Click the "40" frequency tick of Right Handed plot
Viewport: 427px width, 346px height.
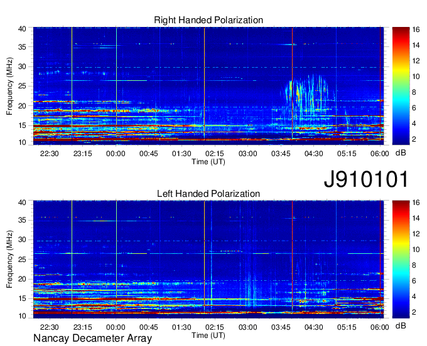pos(22,29)
